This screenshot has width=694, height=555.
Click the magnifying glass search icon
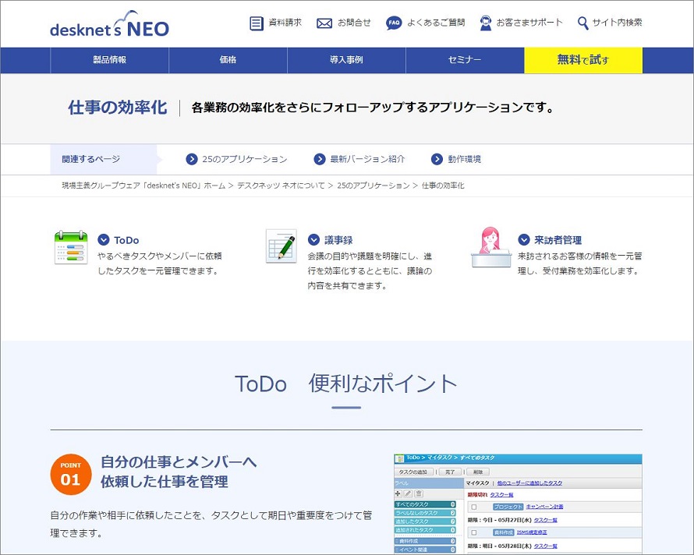tap(583, 23)
